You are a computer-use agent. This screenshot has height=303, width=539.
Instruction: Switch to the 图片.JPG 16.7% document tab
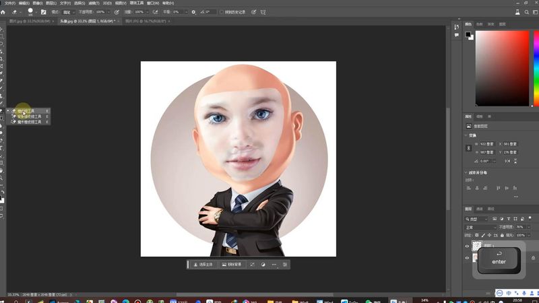pyautogui.click(x=146, y=22)
